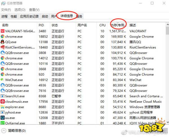This screenshot has width=169, height=137.
Task: Click the VALORANT process icon
Action: point(3,31)
